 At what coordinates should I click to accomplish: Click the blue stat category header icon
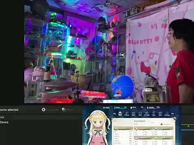point(156,129)
